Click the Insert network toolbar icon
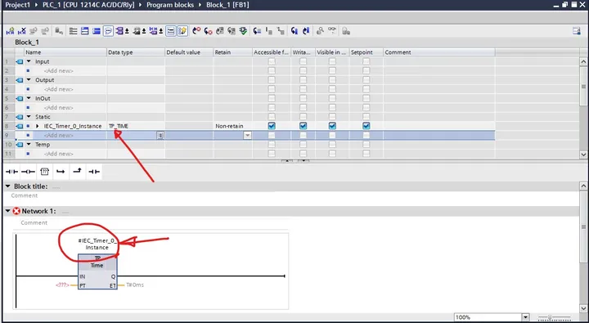Screen dimensions: 589x323 coord(10,31)
